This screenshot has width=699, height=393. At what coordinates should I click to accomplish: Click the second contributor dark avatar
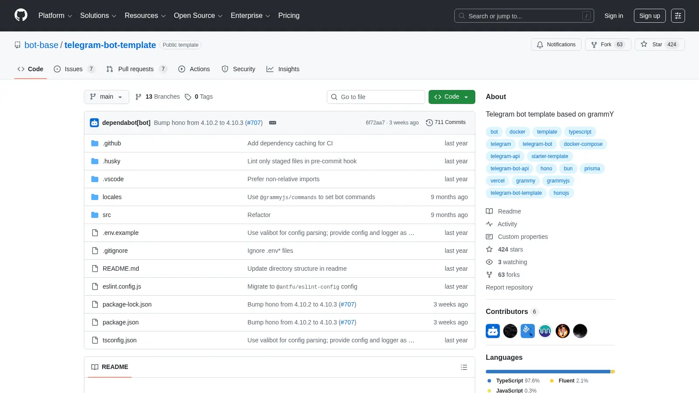(510, 331)
